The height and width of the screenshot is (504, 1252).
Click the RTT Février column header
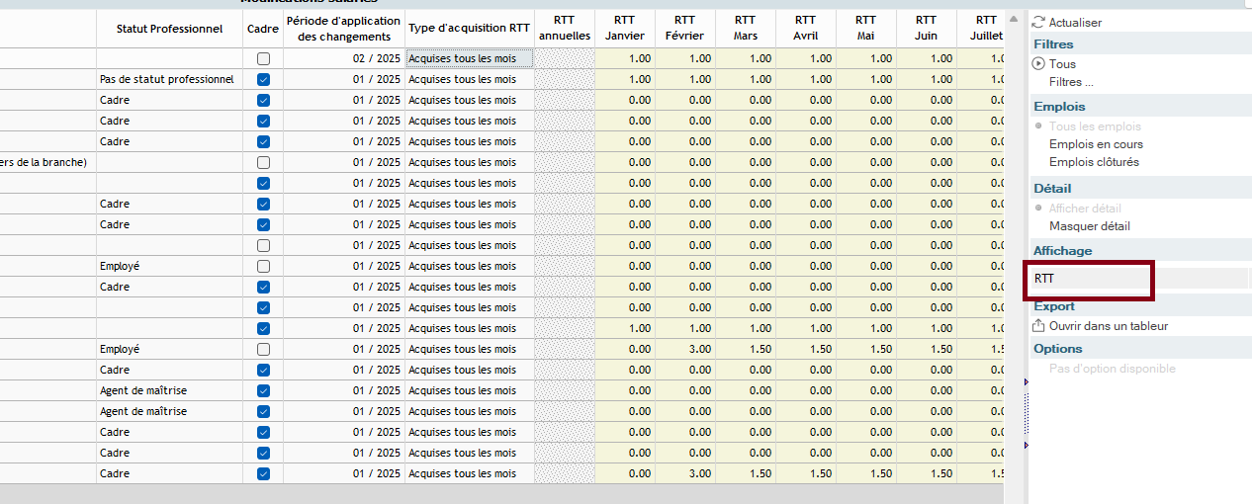tap(684, 29)
